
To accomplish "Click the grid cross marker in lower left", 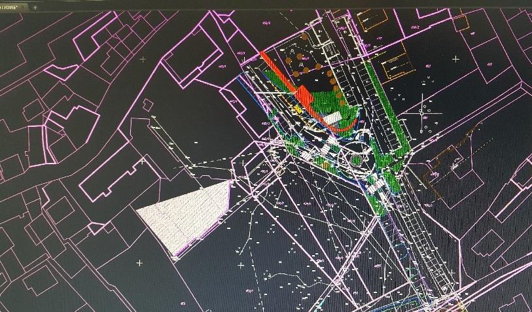I will tap(139, 263).
